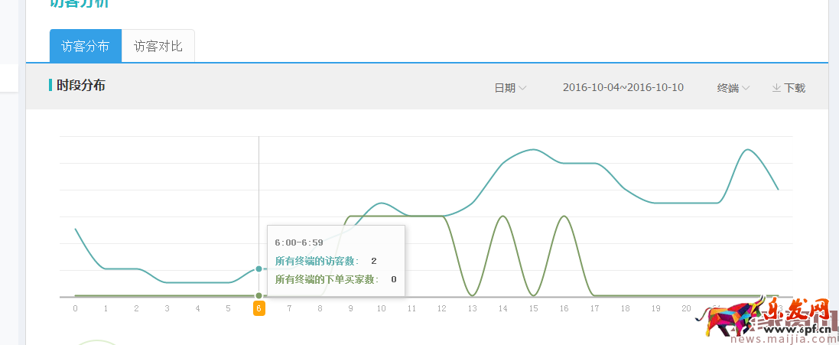Select hour 15 on the x-axis
Image resolution: width=839 pixels, height=345 pixels.
[534, 308]
